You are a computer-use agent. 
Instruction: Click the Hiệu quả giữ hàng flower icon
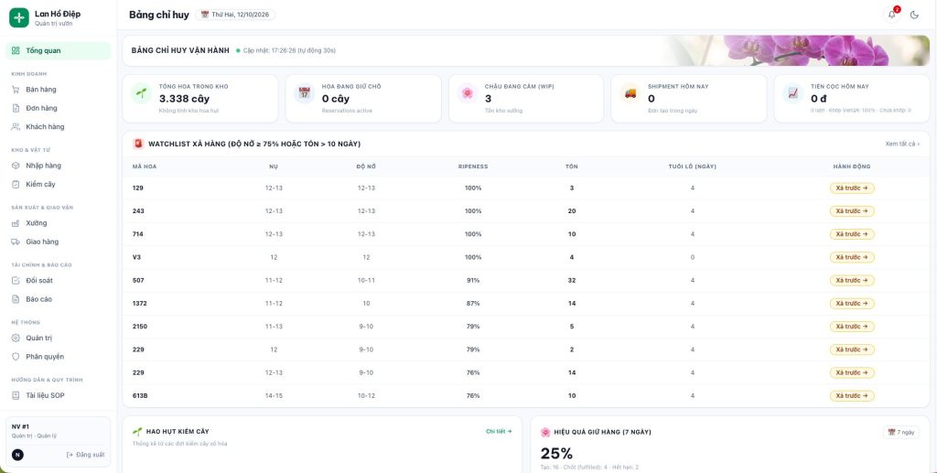(x=545, y=432)
